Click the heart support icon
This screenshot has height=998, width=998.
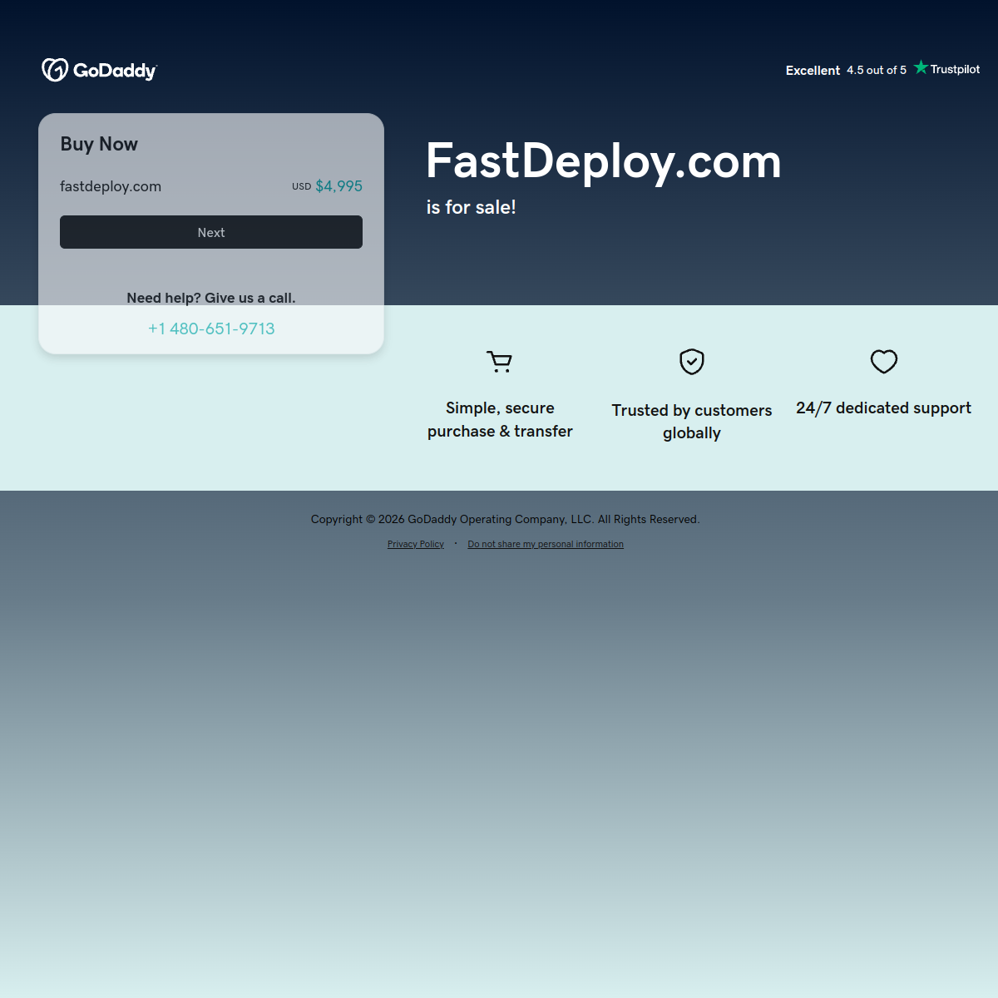pyautogui.click(x=884, y=362)
